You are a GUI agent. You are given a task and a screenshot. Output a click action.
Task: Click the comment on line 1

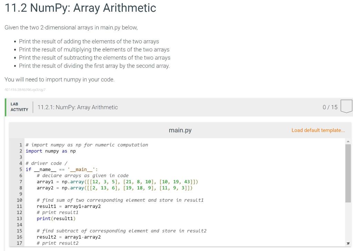[88, 145]
